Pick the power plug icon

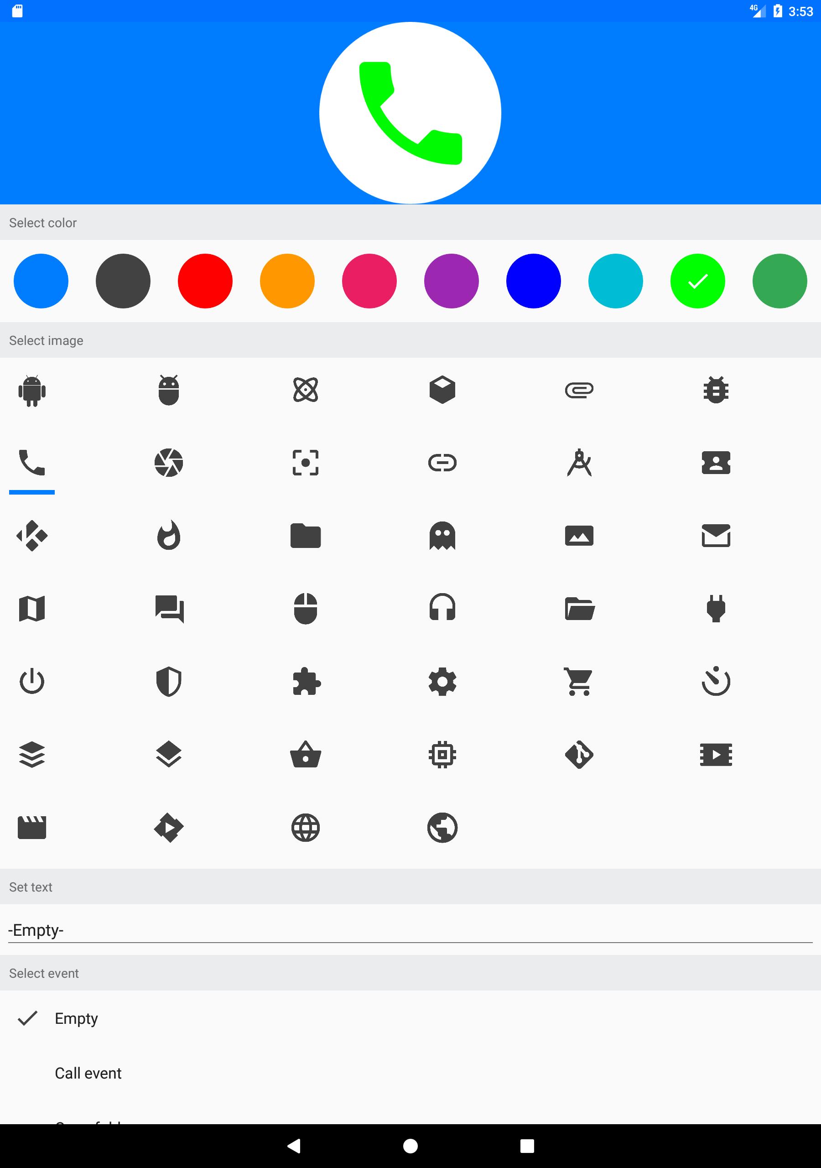tap(716, 609)
